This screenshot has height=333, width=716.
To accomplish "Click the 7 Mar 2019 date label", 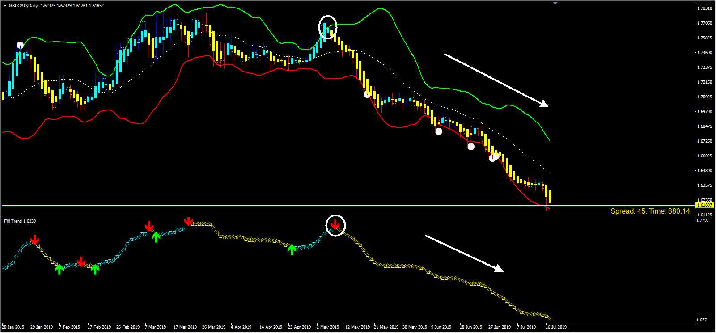I will (x=156, y=327).
